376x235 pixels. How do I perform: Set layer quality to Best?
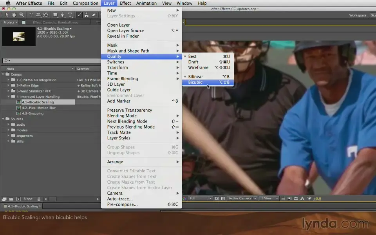pos(208,56)
